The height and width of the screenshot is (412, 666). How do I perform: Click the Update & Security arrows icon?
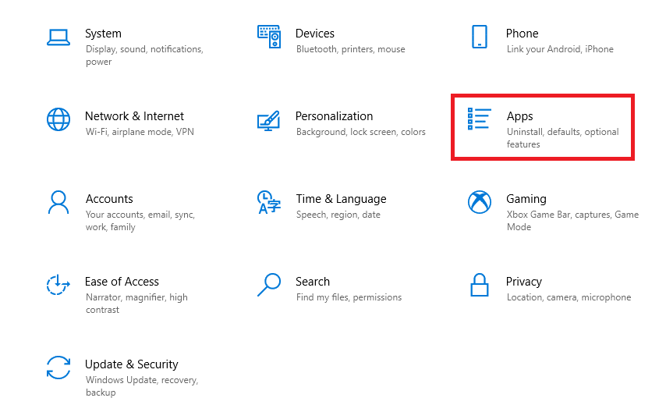pyautogui.click(x=58, y=368)
